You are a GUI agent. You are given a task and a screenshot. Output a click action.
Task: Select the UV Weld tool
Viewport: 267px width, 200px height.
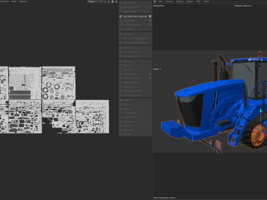(x=135, y=29)
